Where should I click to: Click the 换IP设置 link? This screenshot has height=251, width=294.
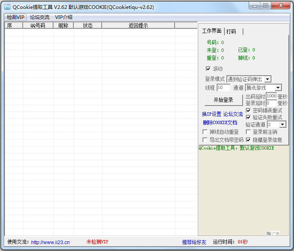(211, 114)
